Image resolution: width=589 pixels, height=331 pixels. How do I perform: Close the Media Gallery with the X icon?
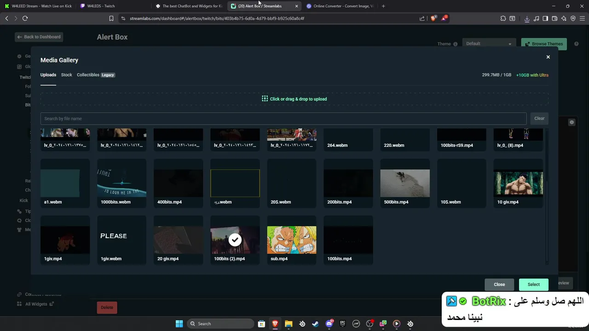click(x=548, y=57)
